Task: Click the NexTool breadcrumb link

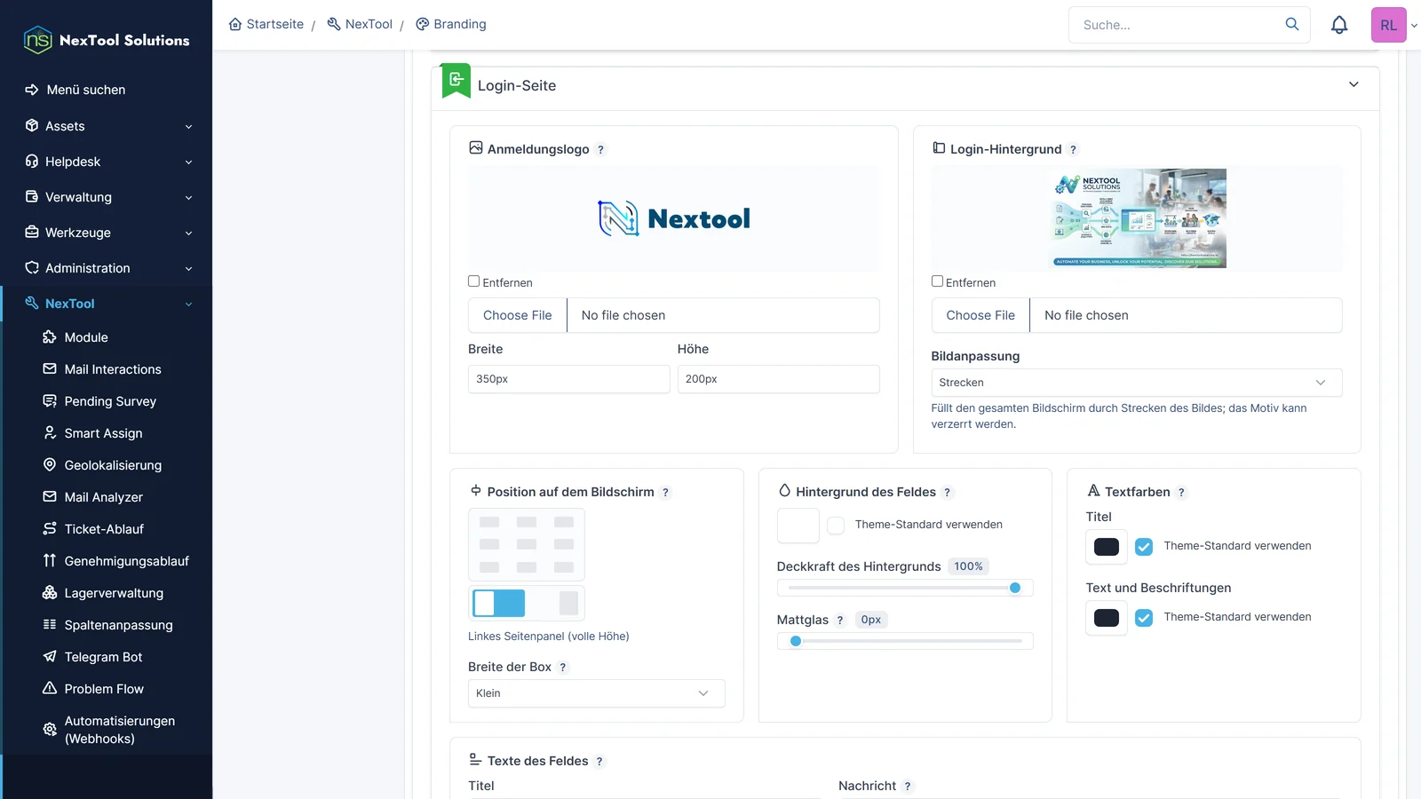Action: point(360,24)
